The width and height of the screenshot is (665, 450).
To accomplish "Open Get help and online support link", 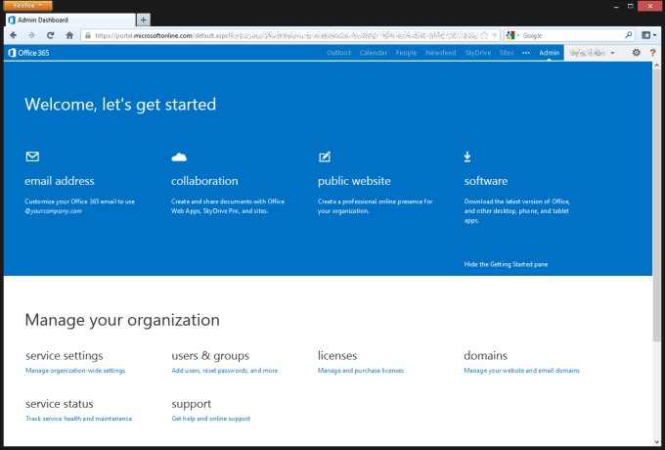I will pyautogui.click(x=211, y=418).
